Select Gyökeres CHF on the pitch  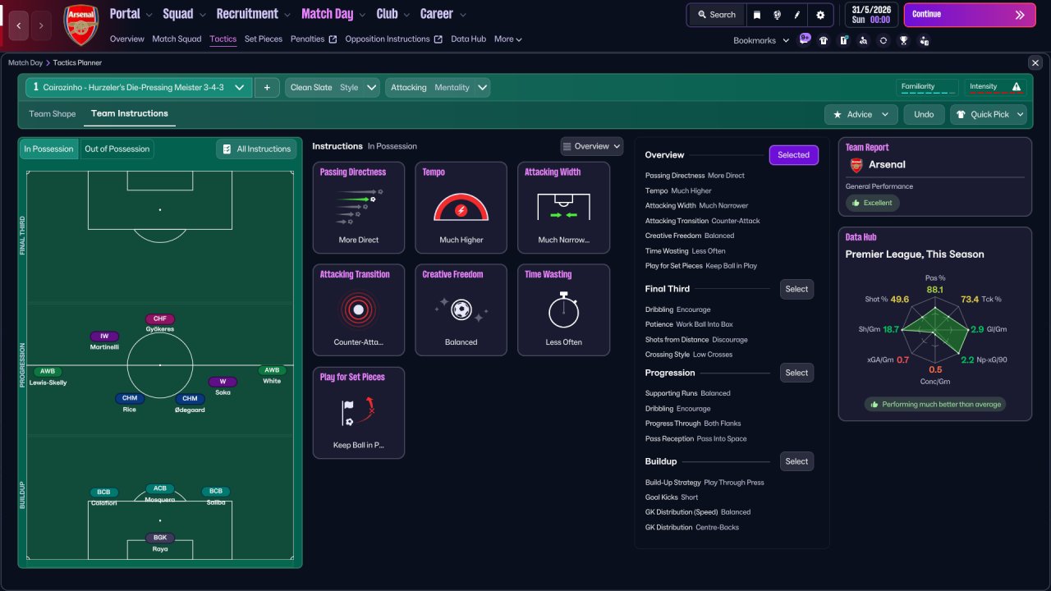coord(160,323)
